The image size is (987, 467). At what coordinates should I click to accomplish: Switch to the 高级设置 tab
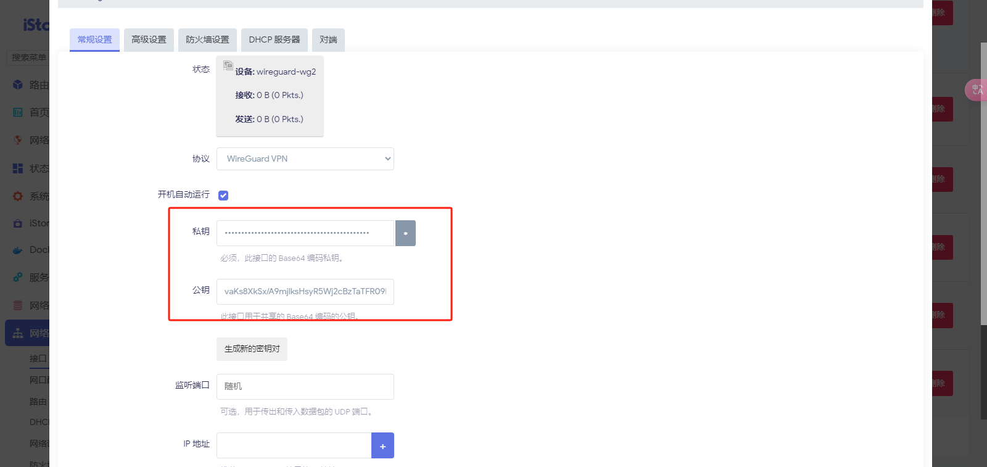149,39
